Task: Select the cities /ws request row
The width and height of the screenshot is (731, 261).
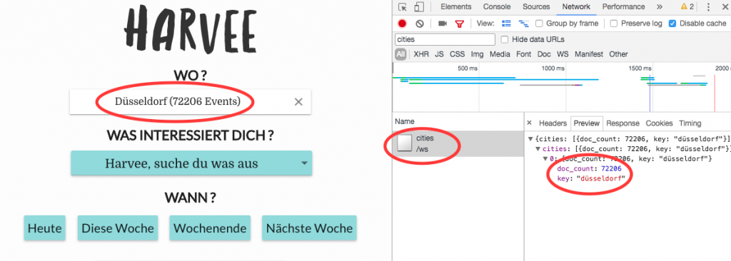Action: point(458,143)
